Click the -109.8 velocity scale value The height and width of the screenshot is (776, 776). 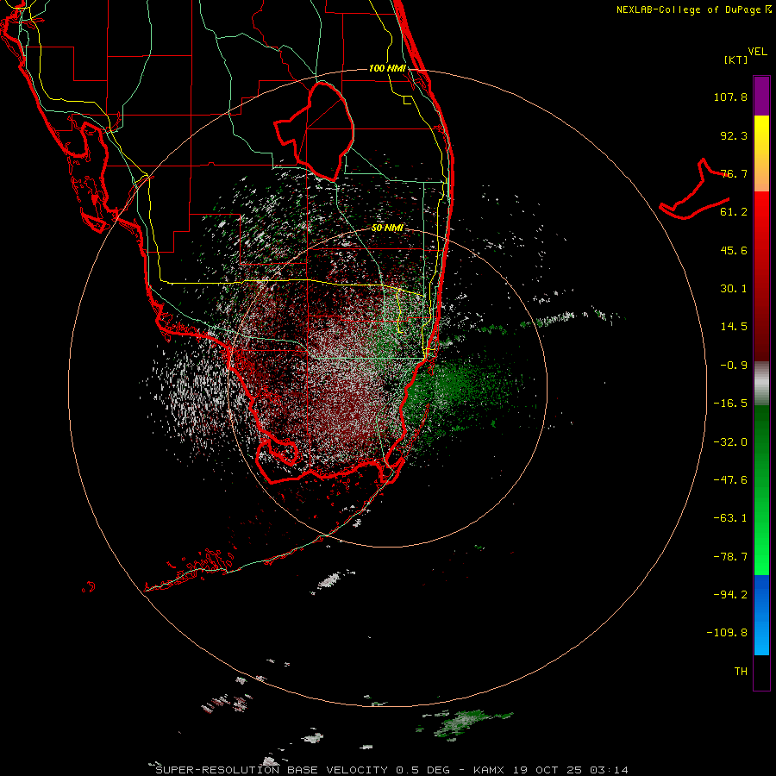click(727, 633)
